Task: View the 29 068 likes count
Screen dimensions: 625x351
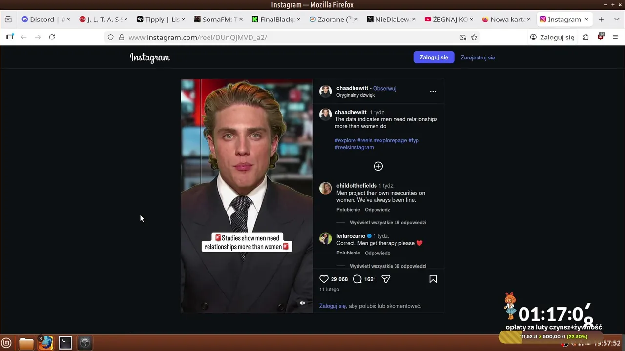Action: click(339, 279)
